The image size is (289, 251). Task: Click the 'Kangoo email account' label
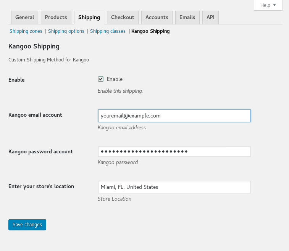point(35,115)
